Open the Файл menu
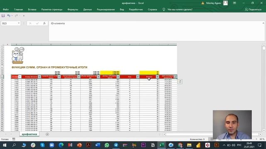 click(x=5, y=10)
